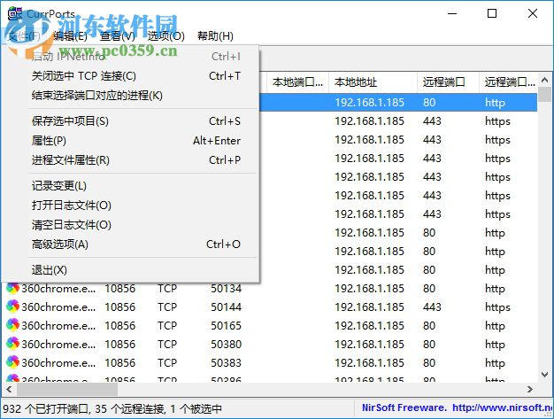Click the CurrPorts app icon in title bar
The image size is (554, 419).
15,13
